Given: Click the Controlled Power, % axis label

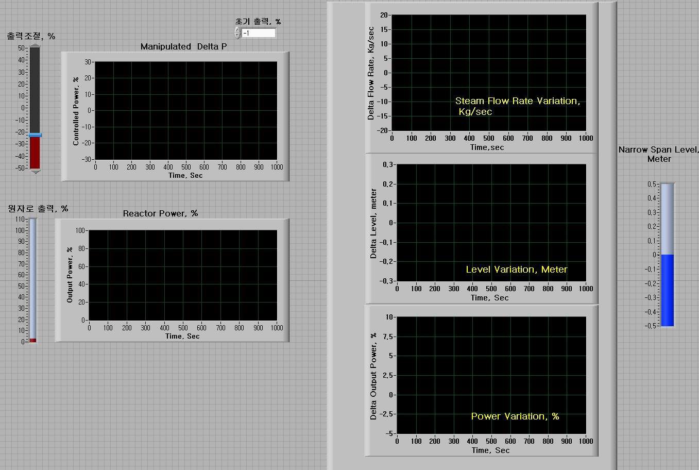Looking at the screenshot, I should (x=76, y=111).
